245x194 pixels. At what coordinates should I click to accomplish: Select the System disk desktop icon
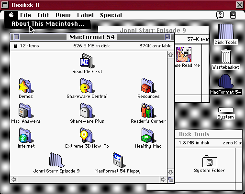point(226,110)
